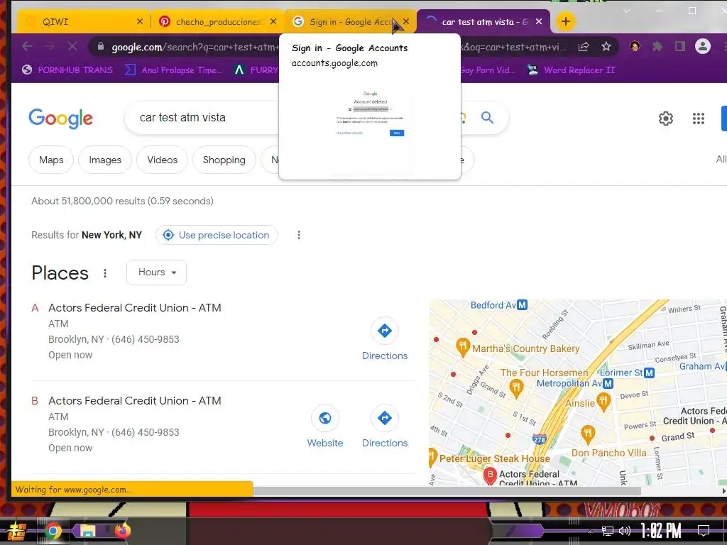
Task: Expand the Hours dropdown
Action: pyautogui.click(x=157, y=272)
